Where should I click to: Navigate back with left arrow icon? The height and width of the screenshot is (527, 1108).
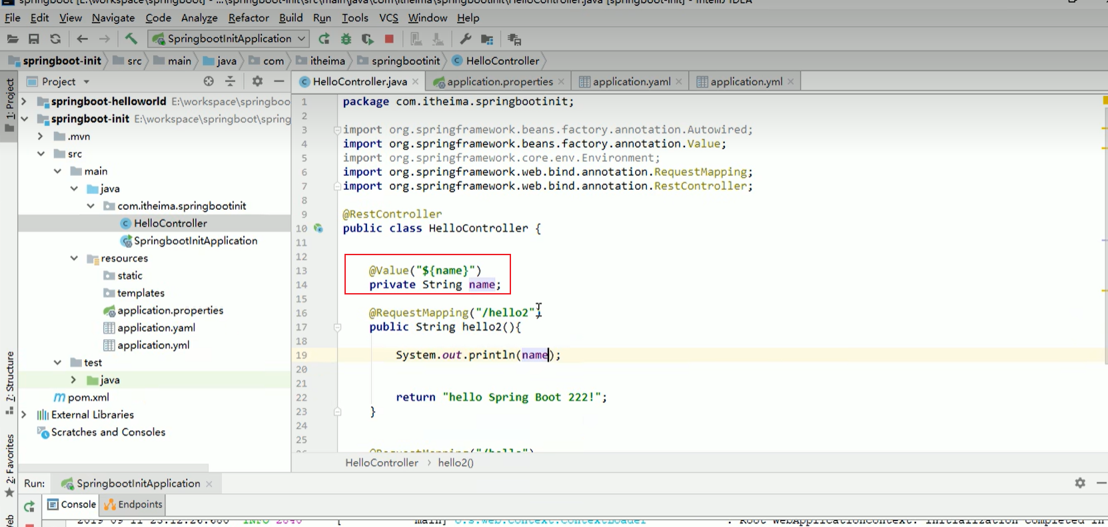coord(83,39)
